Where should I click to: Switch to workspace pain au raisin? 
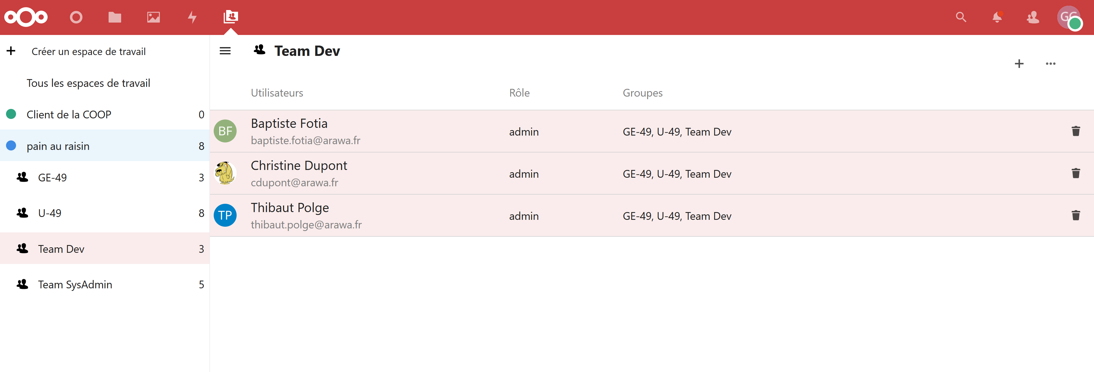(58, 146)
